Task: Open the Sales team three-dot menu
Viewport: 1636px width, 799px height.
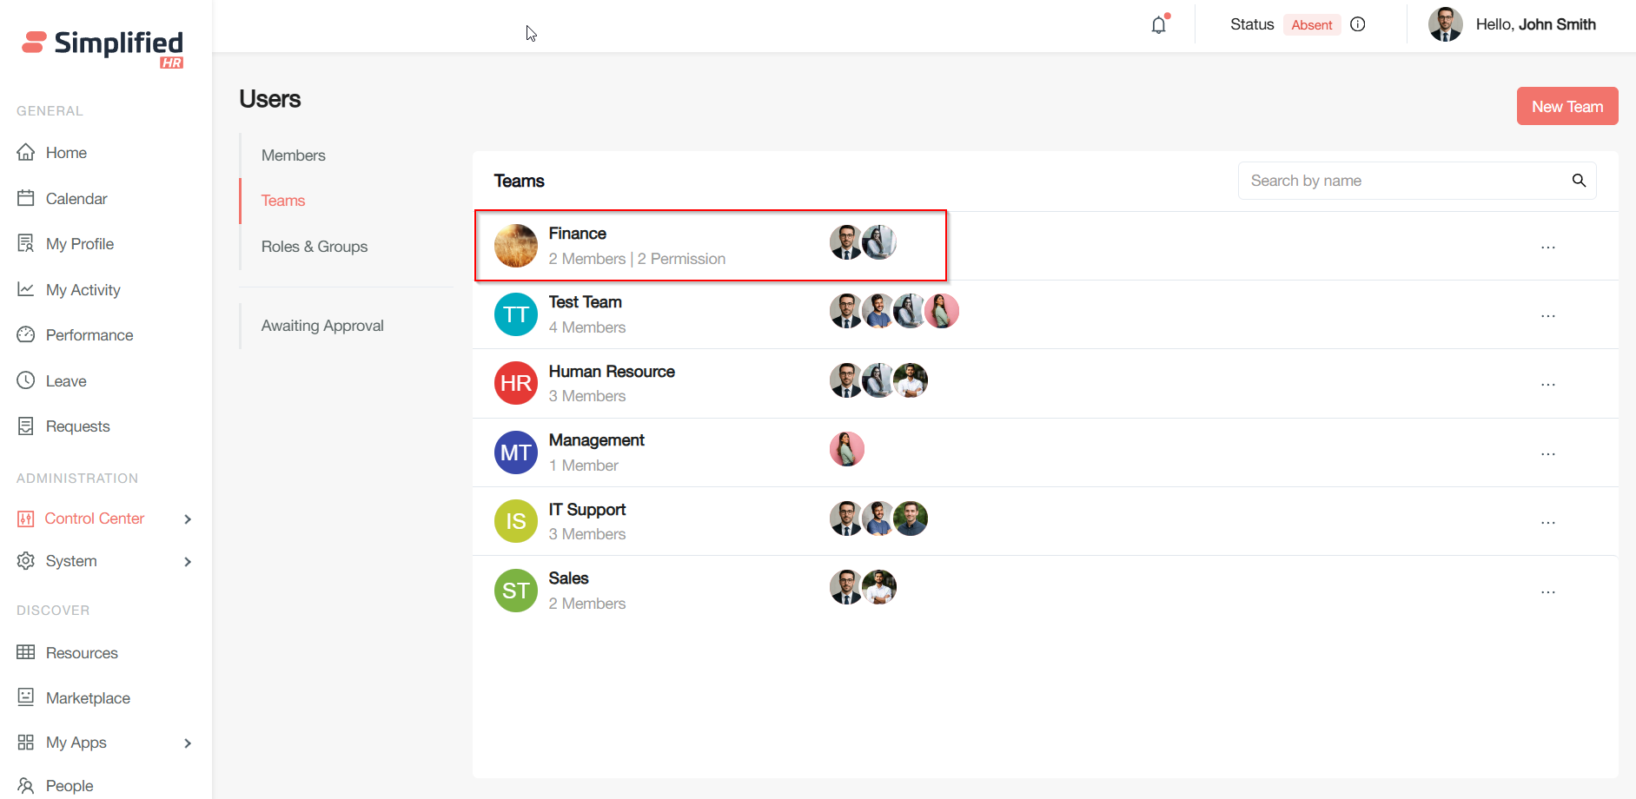Action: pos(1547,592)
